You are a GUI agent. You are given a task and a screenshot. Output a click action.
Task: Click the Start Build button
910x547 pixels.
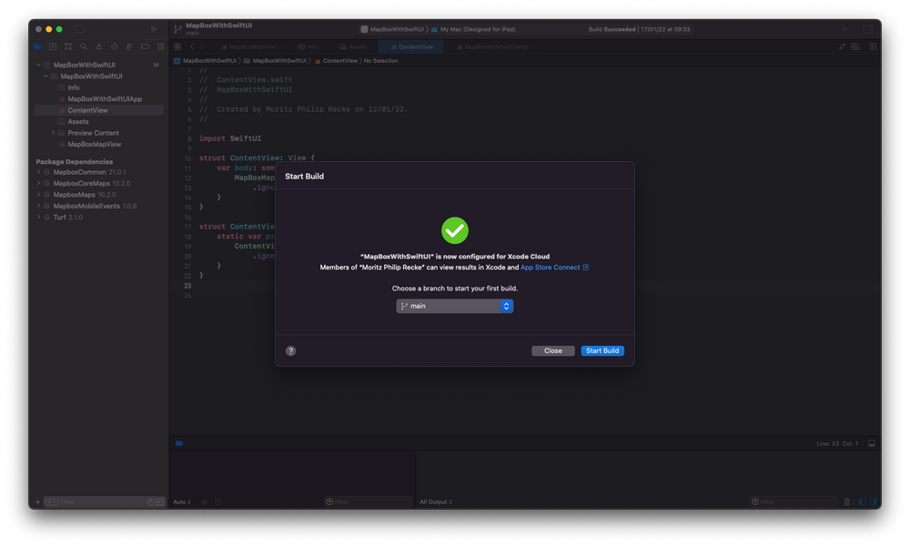pos(602,350)
